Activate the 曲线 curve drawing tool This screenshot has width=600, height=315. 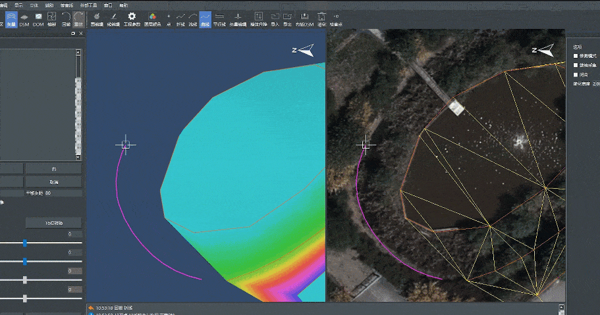205,18
